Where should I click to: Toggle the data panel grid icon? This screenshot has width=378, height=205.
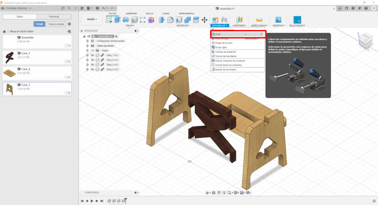82,8
